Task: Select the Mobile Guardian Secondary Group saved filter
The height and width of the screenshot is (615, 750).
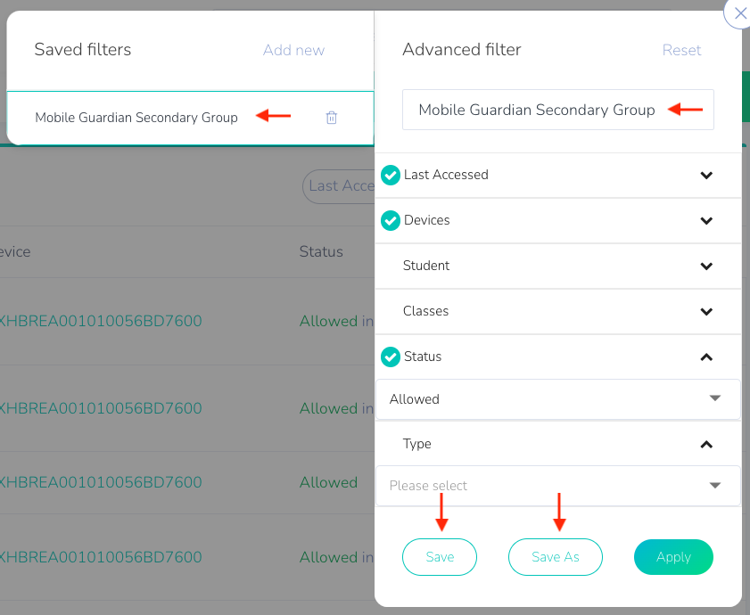Action: click(136, 118)
